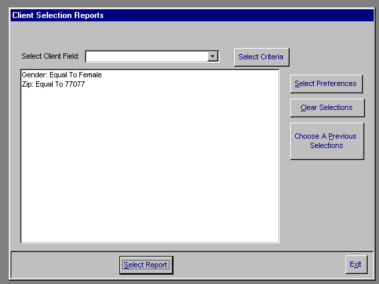
Task: Click the Select Report button
Action: 146,265
